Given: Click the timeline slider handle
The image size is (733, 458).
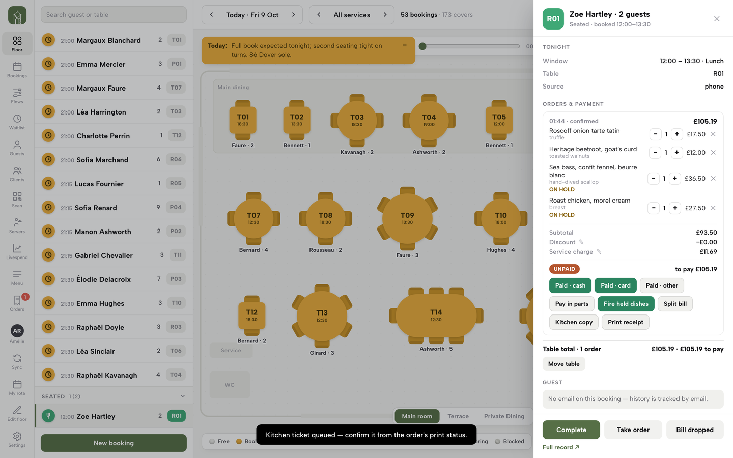Looking at the screenshot, I should pyautogui.click(x=422, y=46).
